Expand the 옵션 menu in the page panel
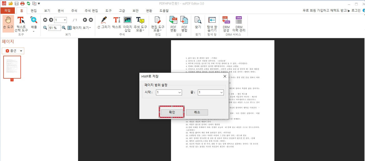 pyautogui.click(x=13, y=51)
